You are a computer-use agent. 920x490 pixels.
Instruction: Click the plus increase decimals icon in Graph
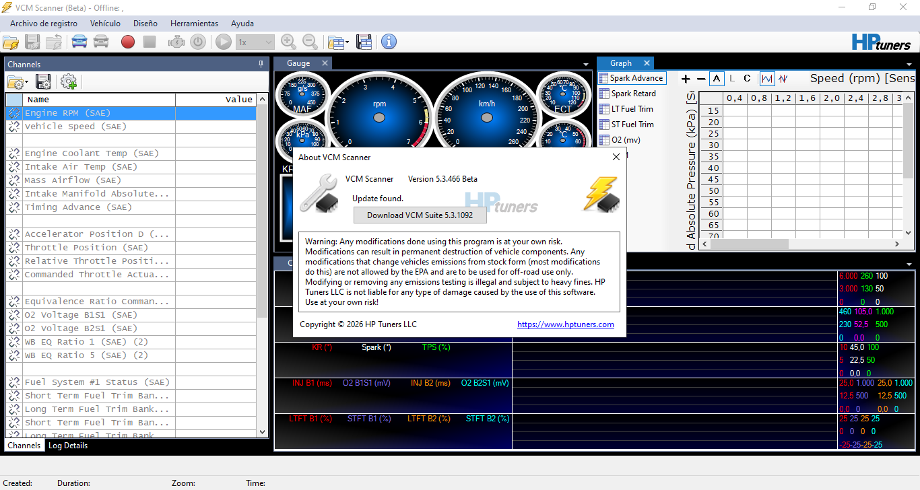point(686,79)
